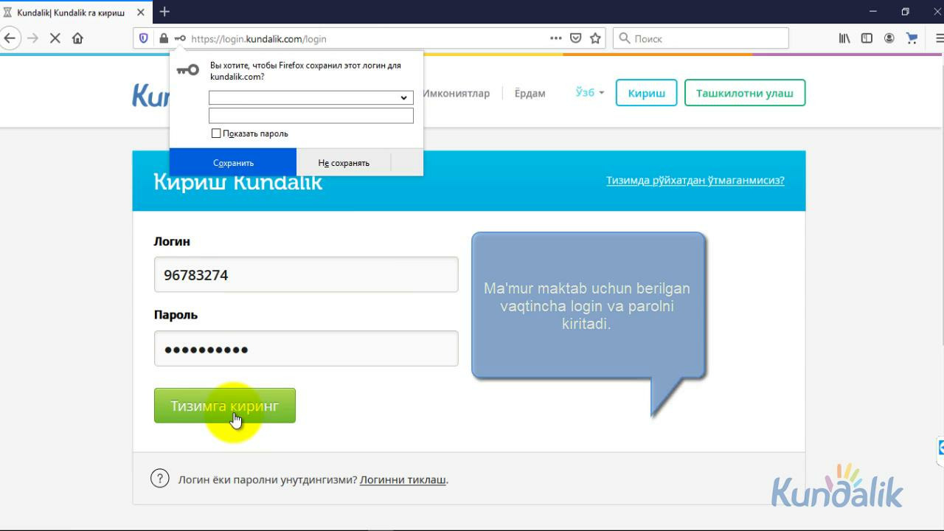Open the Имкониятлар menu item

pyautogui.click(x=456, y=93)
